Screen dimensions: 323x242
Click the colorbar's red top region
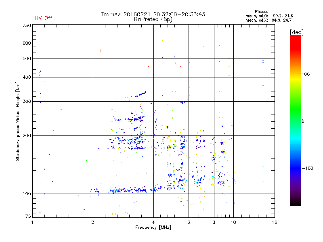296,42
